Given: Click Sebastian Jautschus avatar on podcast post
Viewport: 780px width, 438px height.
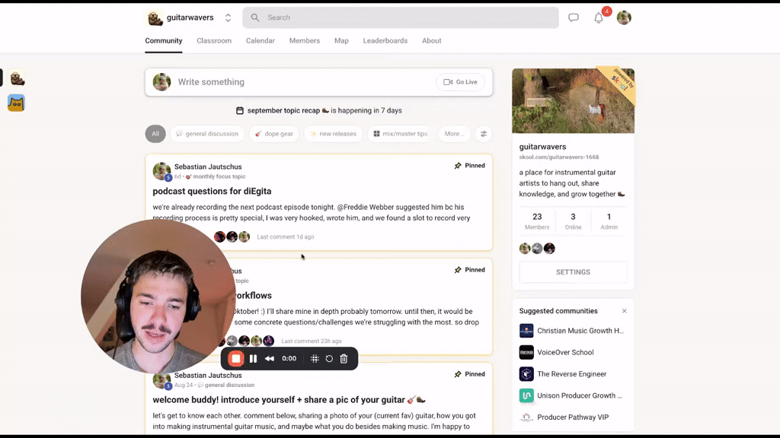Looking at the screenshot, I should pyautogui.click(x=161, y=171).
